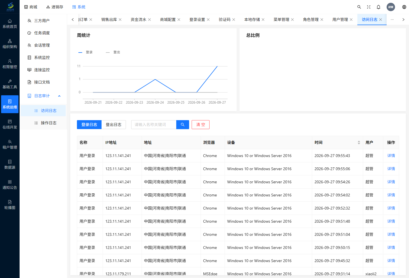Click the search button beside keyword field
This screenshot has height=278, width=409.
(x=183, y=125)
